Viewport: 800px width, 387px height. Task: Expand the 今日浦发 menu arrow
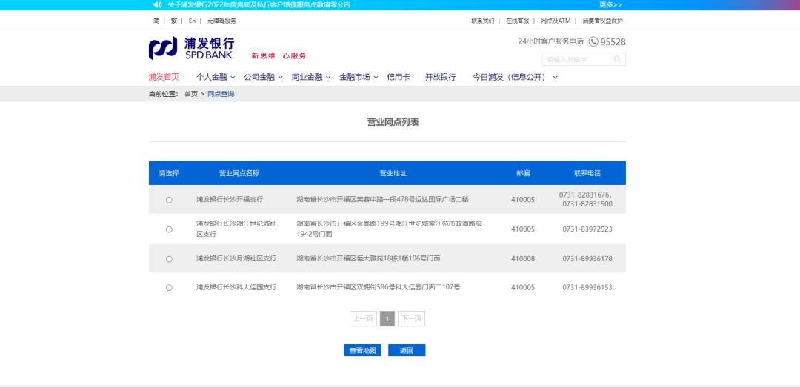[x=555, y=78]
